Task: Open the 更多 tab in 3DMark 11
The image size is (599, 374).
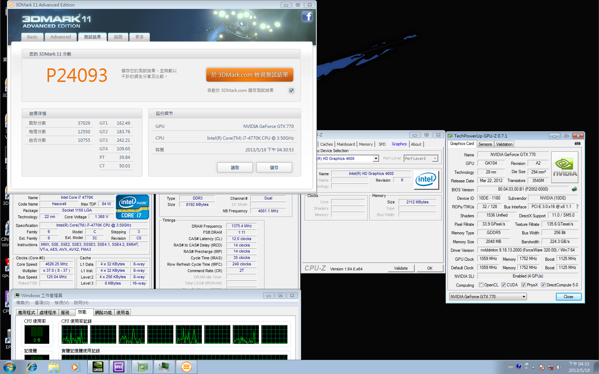Action: point(139,37)
